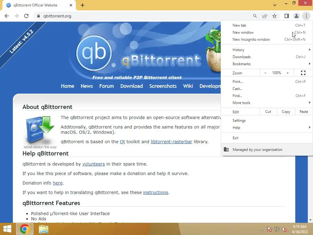
Task: Open Downloads from the Chrome menu
Action: 267,57
